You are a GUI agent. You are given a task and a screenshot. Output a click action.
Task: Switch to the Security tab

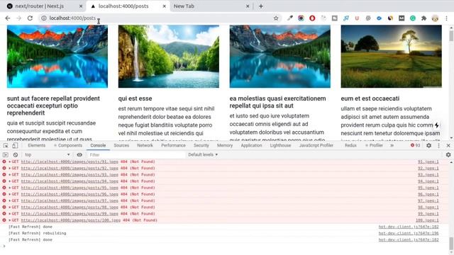[201, 145]
